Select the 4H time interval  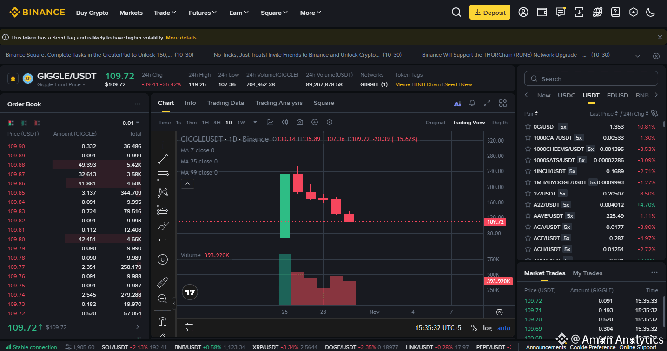[x=217, y=123]
